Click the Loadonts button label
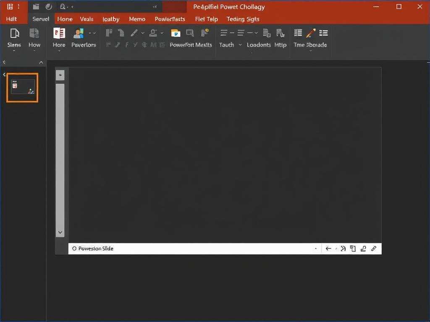The height and width of the screenshot is (322, 430). point(259,45)
